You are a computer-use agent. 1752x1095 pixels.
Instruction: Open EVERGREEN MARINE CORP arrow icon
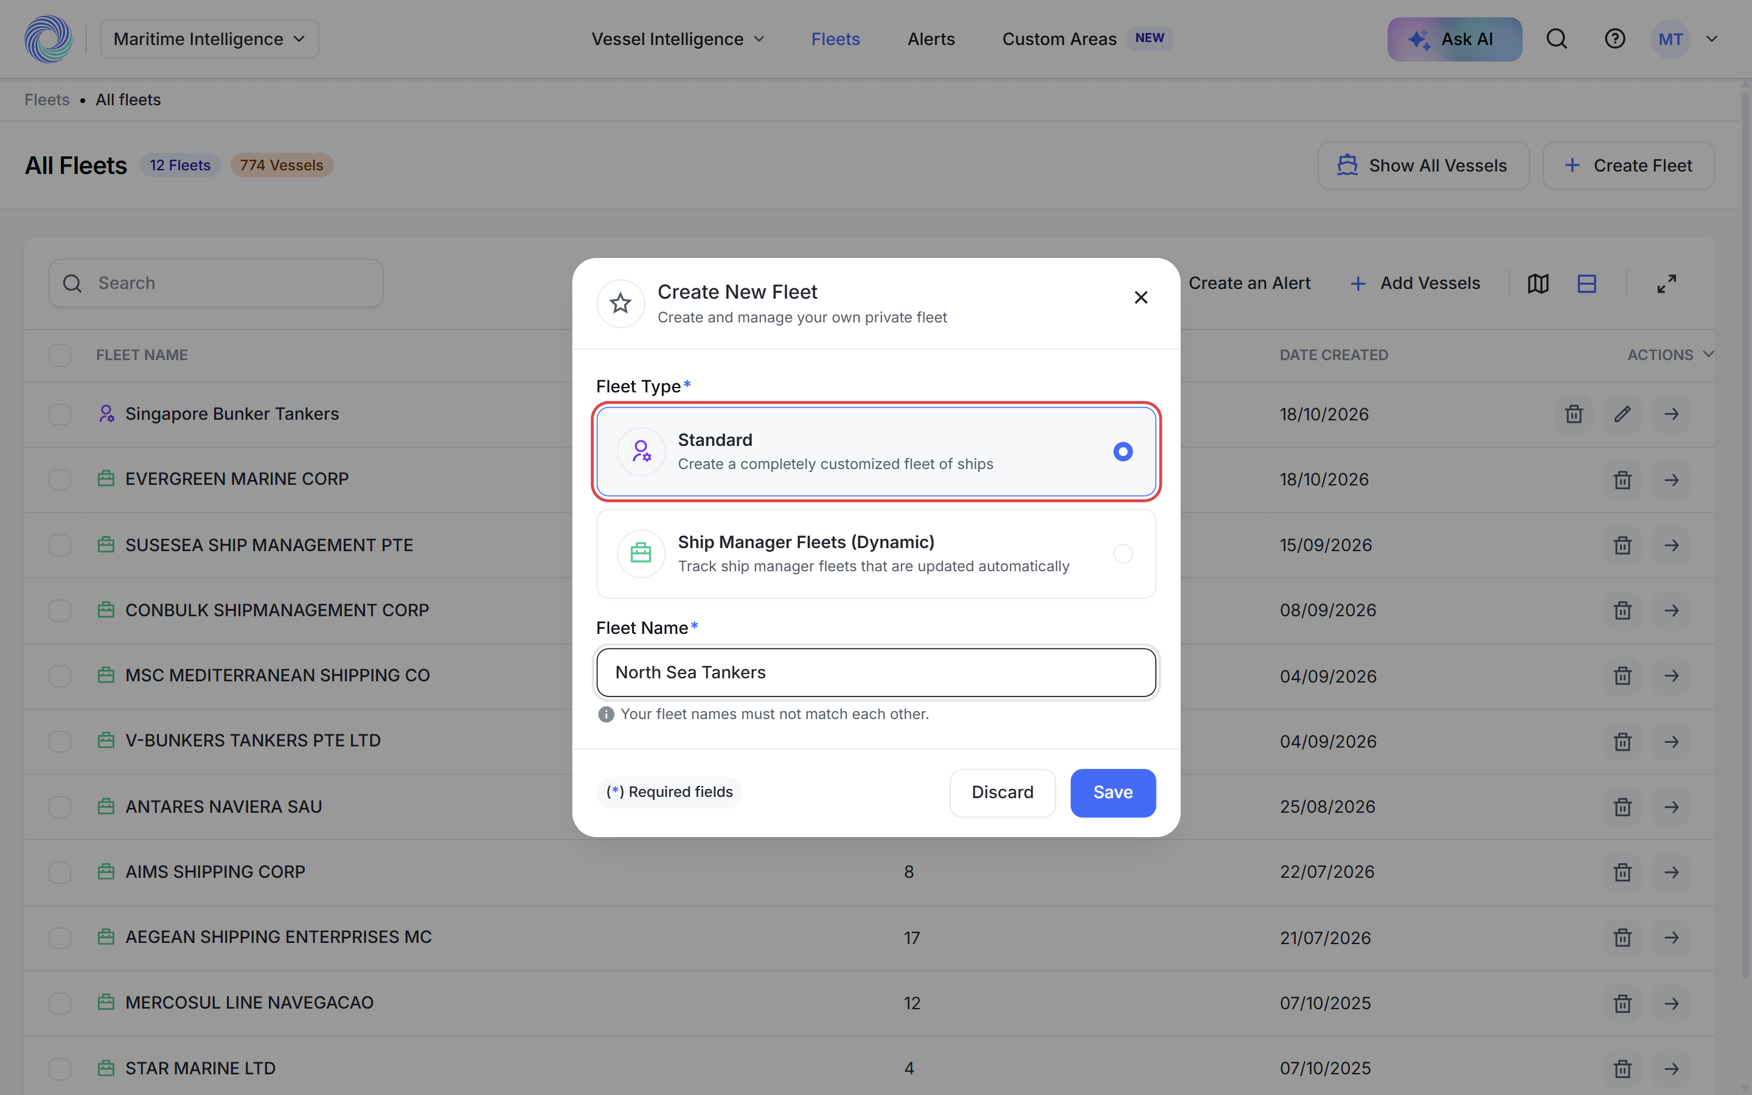(1671, 480)
